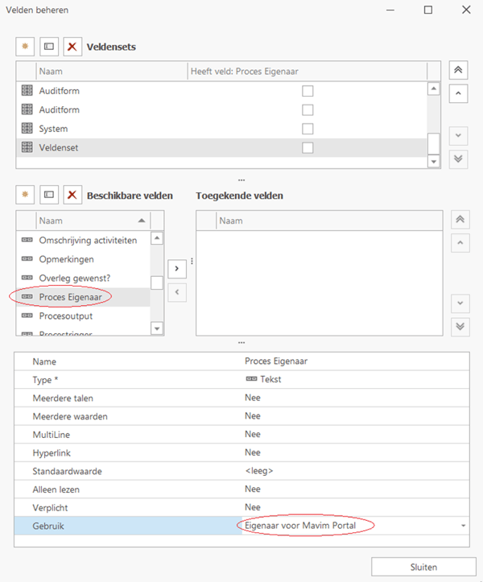Click the Standaardwaarde value field
Screen dimensions: 483x582
tap(353, 470)
